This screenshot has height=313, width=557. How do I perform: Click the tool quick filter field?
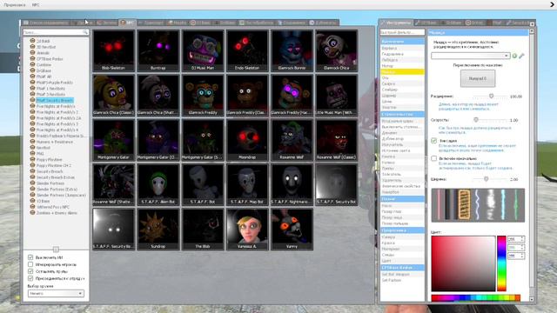tap(402, 32)
